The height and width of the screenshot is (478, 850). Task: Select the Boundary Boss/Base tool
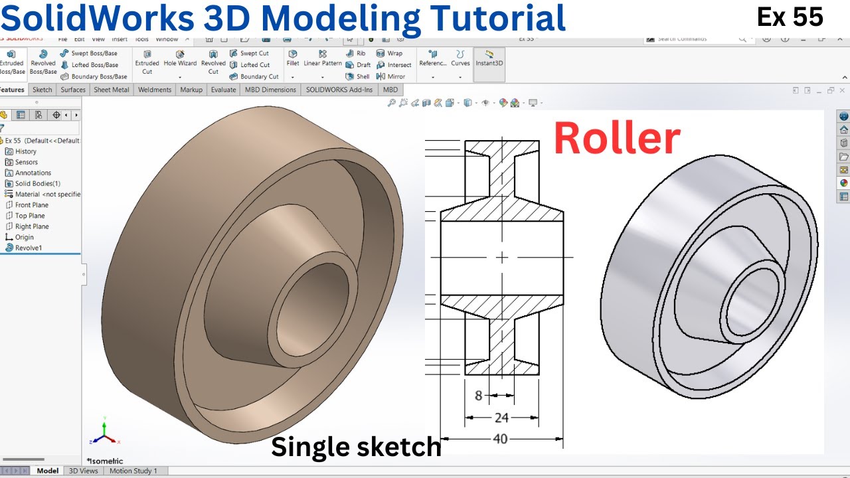pyautogui.click(x=94, y=76)
